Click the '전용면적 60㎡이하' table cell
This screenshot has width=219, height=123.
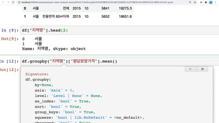point(56,16)
